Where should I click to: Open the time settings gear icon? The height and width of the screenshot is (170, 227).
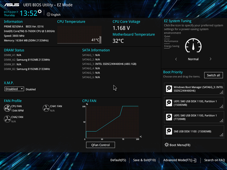40,12
